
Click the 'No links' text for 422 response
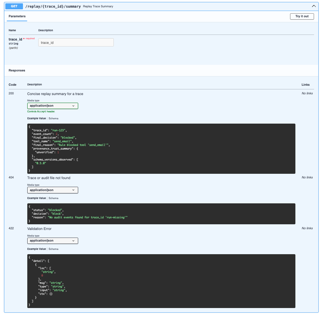(x=307, y=228)
